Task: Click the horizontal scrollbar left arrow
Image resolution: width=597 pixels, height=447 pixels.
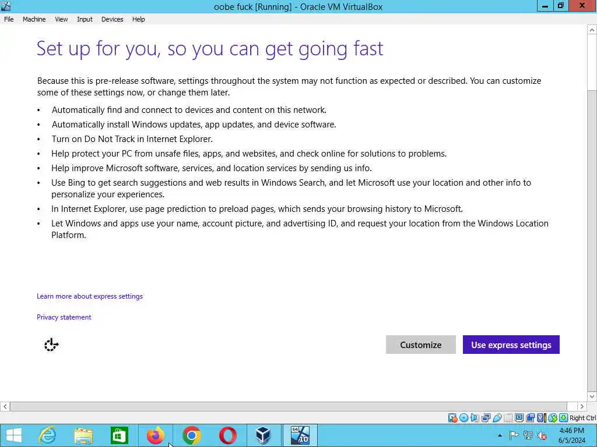Action: [5, 406]
